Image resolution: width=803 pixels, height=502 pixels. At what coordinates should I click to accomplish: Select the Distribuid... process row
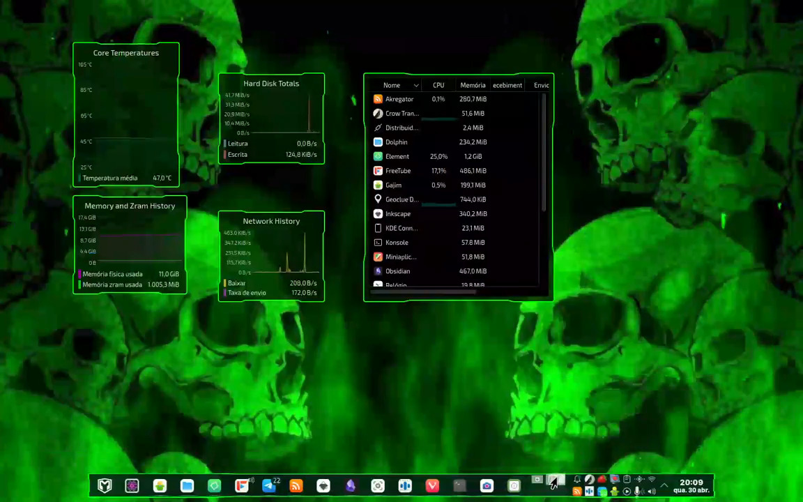(454, 128)
